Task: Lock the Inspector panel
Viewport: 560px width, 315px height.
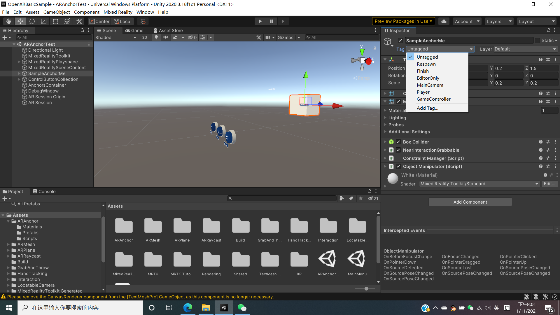Action: click(x=548, y=30)
